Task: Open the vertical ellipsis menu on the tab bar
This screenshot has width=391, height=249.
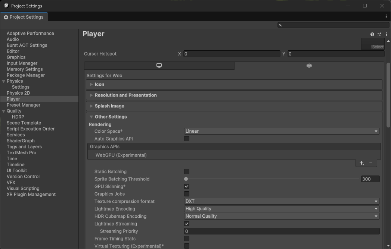Action: pyautogui.click(x=386, y=16)
